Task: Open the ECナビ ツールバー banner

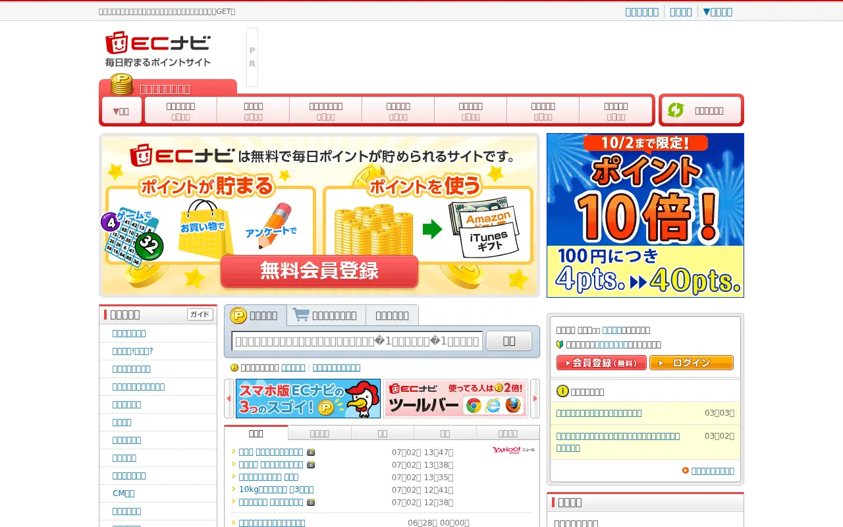Action: click(x=456, y=399)
